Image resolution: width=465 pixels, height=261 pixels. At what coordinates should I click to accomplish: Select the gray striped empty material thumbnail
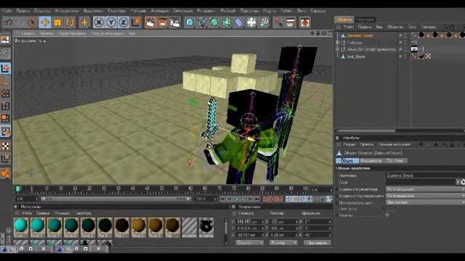click(x=189, y=227)
